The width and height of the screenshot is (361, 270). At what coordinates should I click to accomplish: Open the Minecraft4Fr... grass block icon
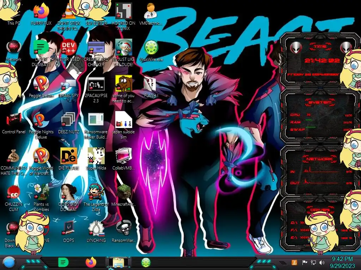(124, 195)
